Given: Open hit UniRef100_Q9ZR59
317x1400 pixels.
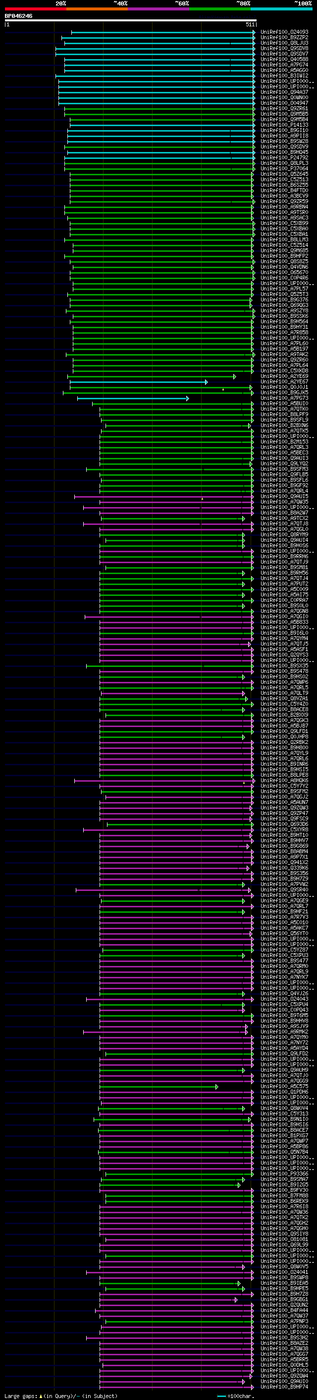Looking at the screenshot, I should (284, 201).
